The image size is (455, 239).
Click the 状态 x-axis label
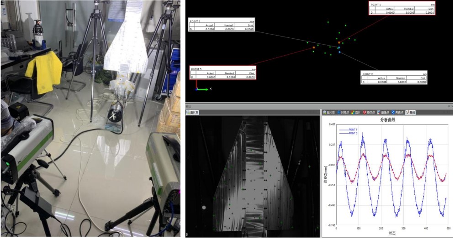click(x=392, y=233)
